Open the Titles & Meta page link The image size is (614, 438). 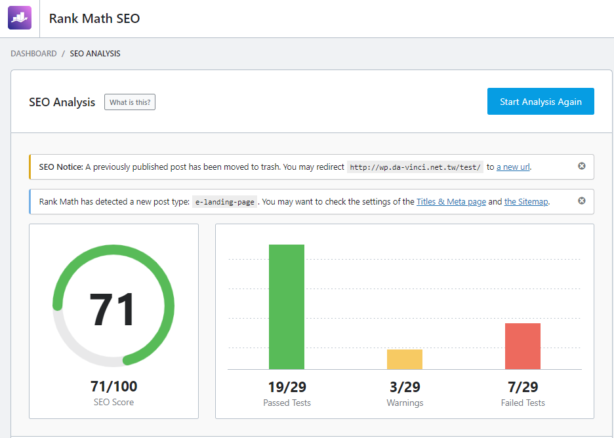(x=451, y=202)
